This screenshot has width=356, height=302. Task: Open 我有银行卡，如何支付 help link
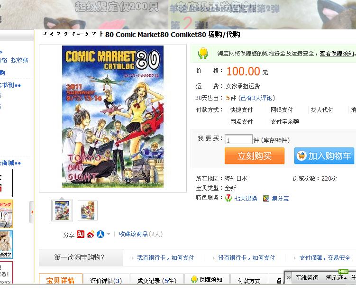tap(165, 258)
